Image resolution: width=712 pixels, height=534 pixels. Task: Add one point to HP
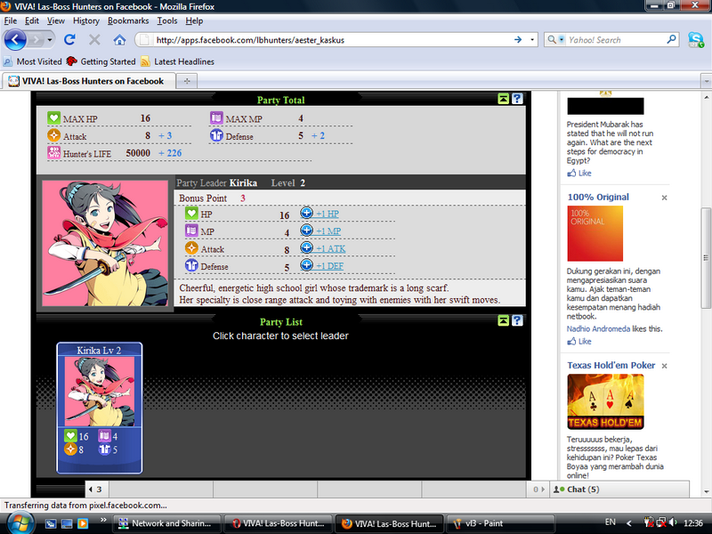pos(328,214)
